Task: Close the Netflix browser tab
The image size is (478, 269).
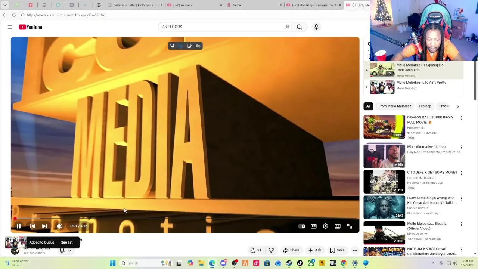Action: [x=280, y=5]
